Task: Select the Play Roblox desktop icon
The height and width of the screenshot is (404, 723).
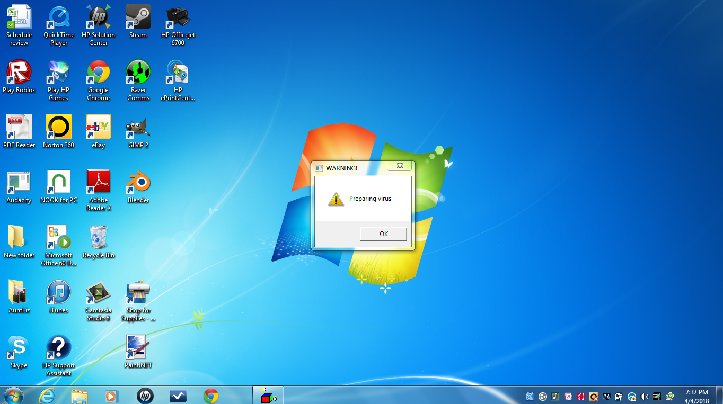Action: 19,77
